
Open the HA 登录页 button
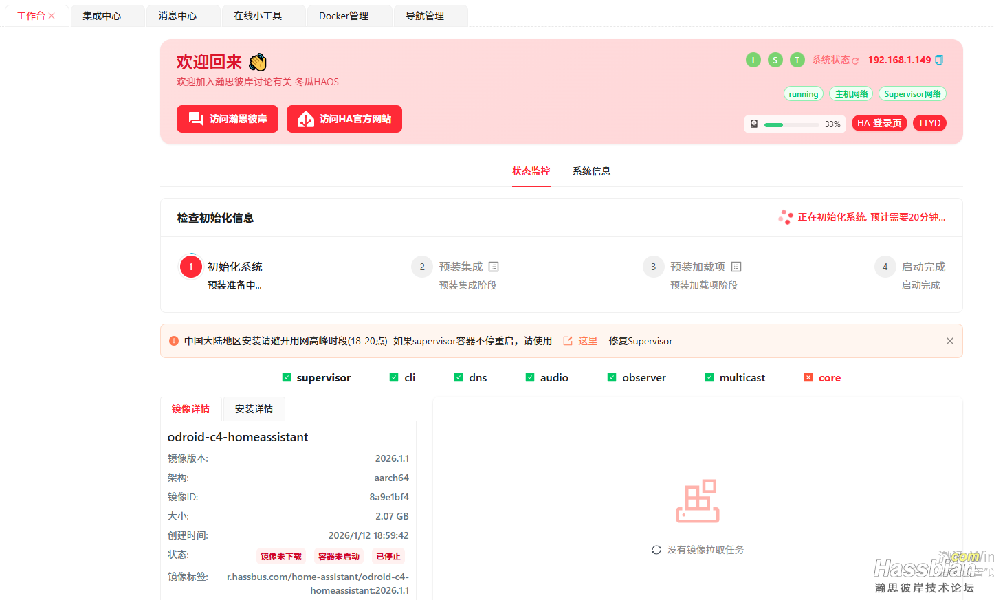pos(879,123)
